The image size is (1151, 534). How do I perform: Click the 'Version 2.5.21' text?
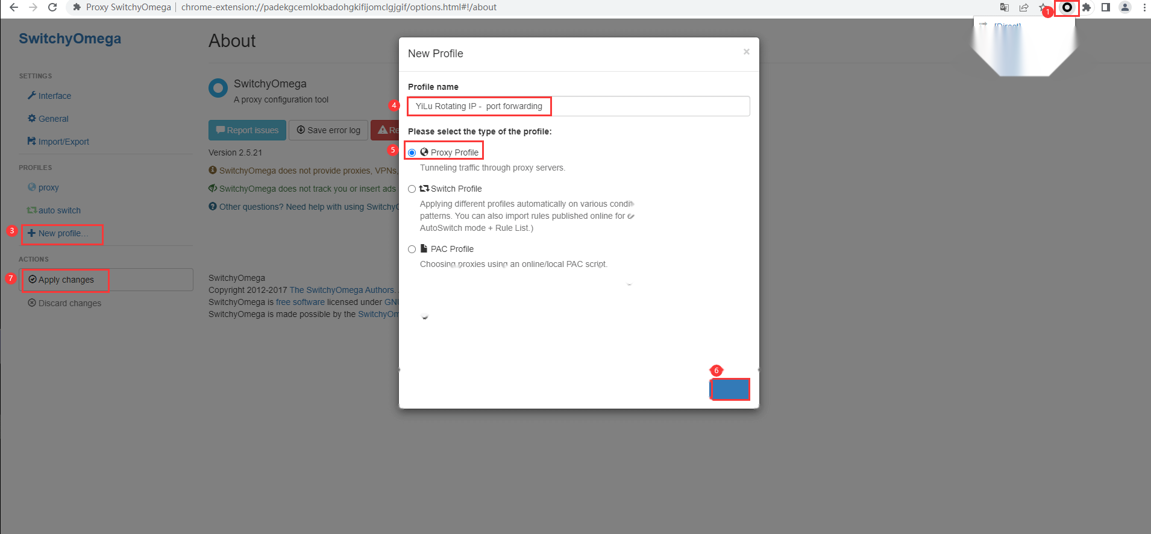pos(235,152)
